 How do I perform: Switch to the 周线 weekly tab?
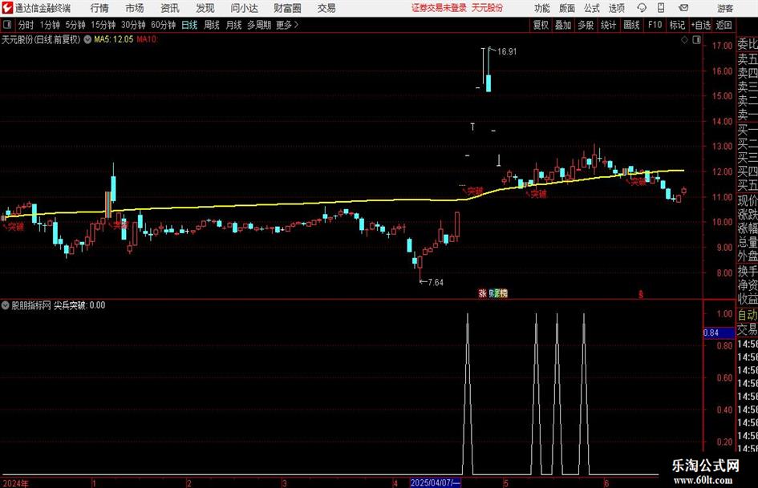211,25
